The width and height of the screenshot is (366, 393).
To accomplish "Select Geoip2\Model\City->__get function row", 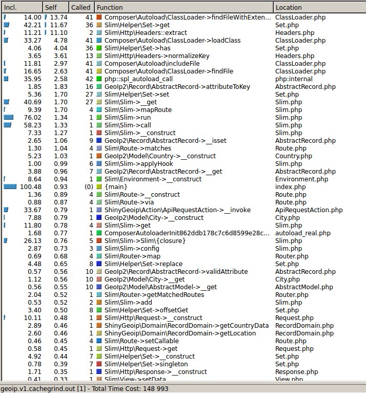I will click(184, 279).
